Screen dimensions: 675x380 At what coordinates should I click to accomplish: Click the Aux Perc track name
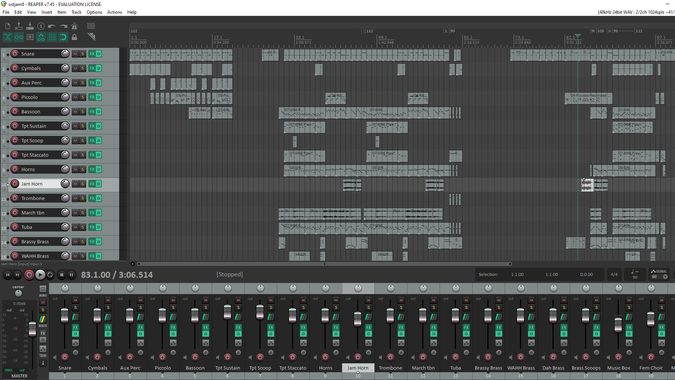tap(31, 83)
